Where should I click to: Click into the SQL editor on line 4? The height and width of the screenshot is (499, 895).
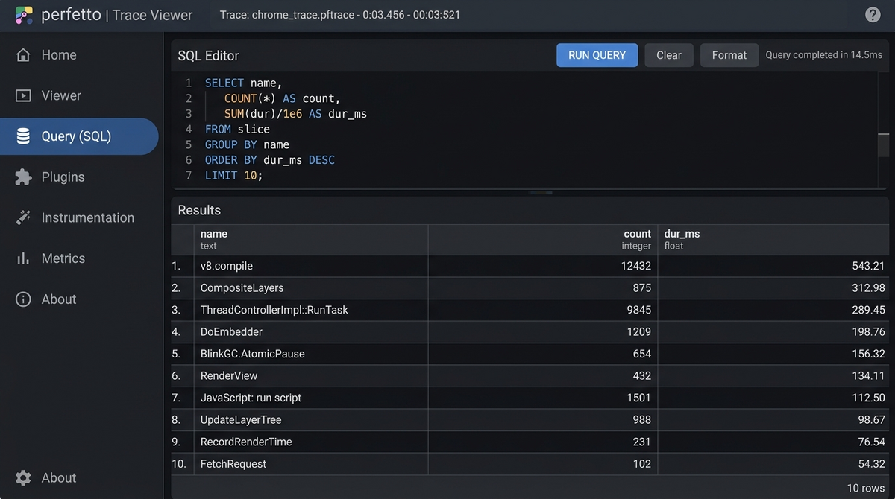(x=237, y=130)
